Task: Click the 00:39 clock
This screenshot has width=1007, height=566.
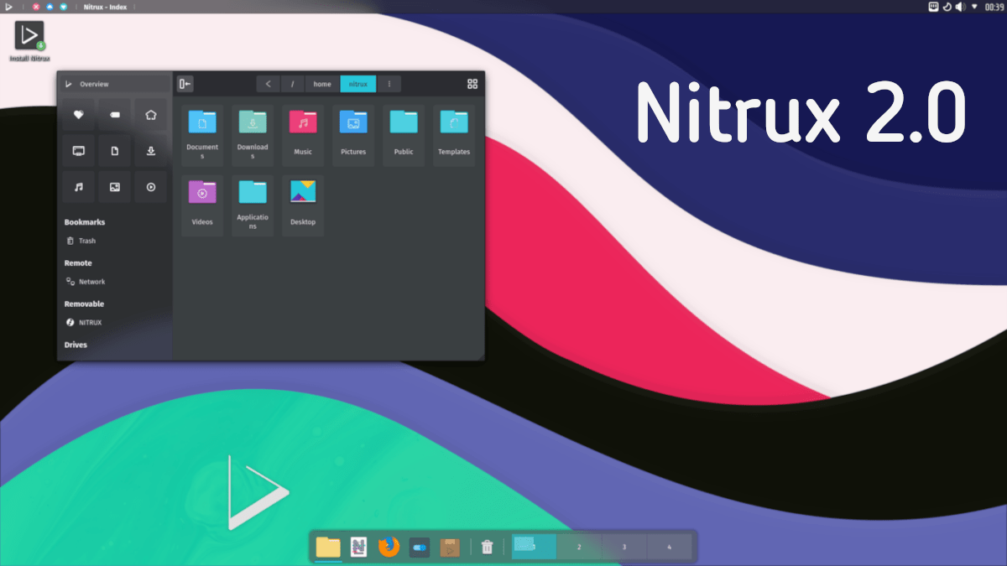Action: [993, 7]
